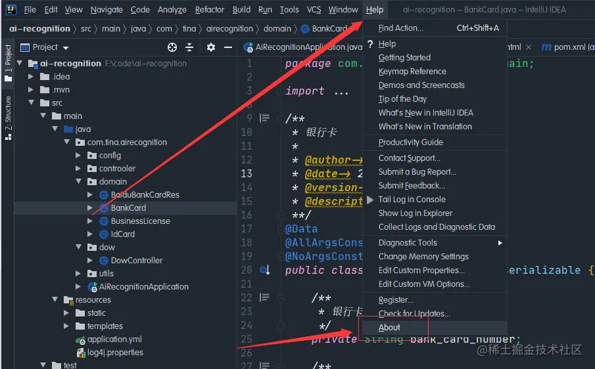Click the BusinessLicense class icon

(104, 221)
